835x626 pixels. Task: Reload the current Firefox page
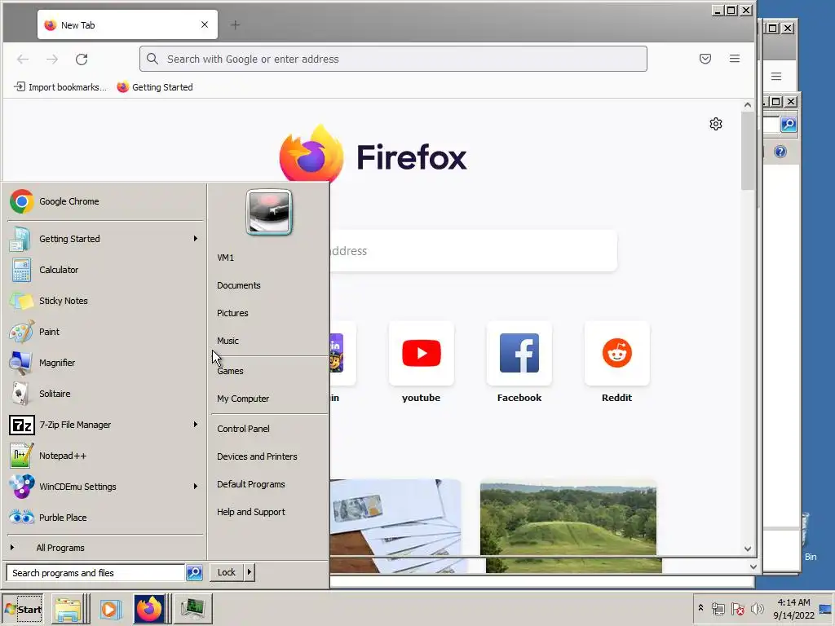82,59
